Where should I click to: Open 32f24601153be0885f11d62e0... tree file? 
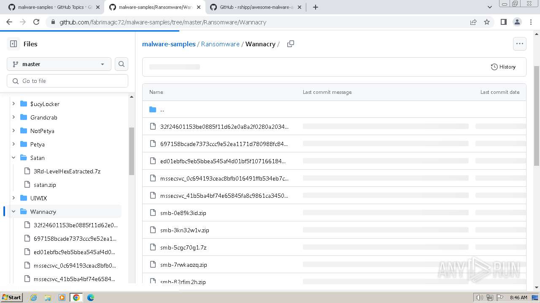pos(76,225)
